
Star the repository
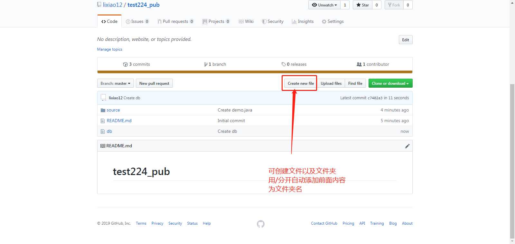(363, 5)
